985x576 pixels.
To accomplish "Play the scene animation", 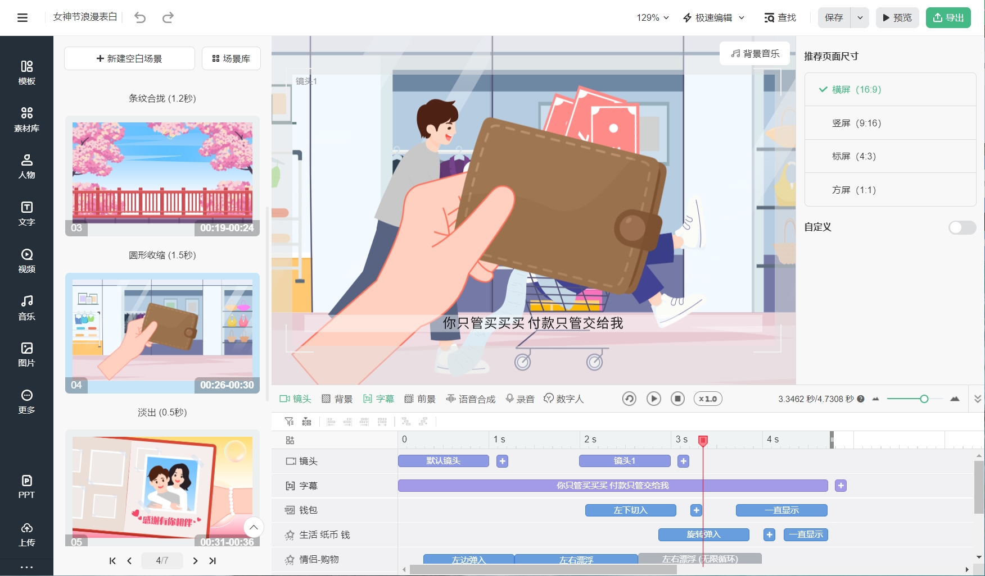I will pyautogui.click(x=653, y=399).
